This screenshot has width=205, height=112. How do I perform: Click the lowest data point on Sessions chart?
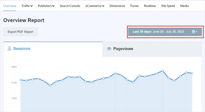[50, 86]
